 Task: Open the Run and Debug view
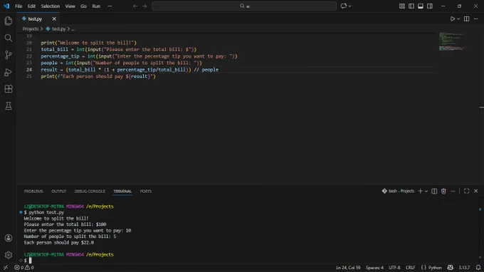(9, 72)
